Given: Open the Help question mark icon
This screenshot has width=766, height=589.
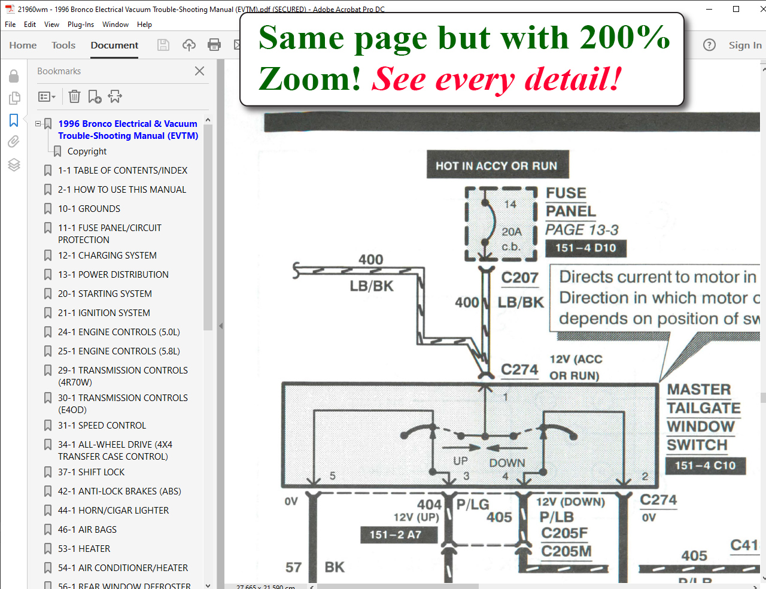Looking at the screenshot, I should pos(709,45).
